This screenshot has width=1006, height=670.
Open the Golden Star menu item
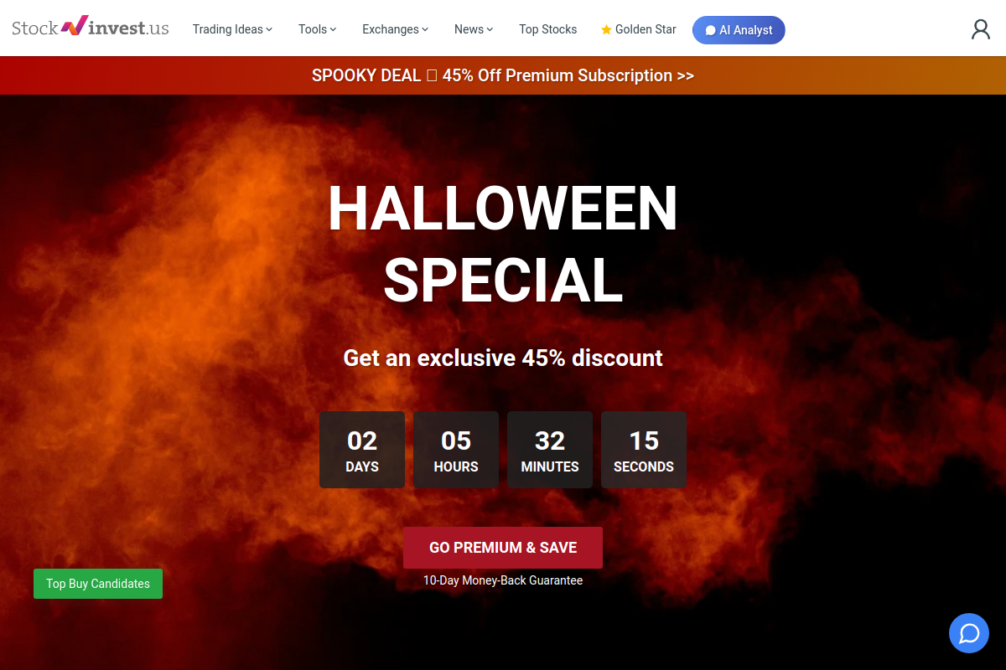(x=638, y=29)
